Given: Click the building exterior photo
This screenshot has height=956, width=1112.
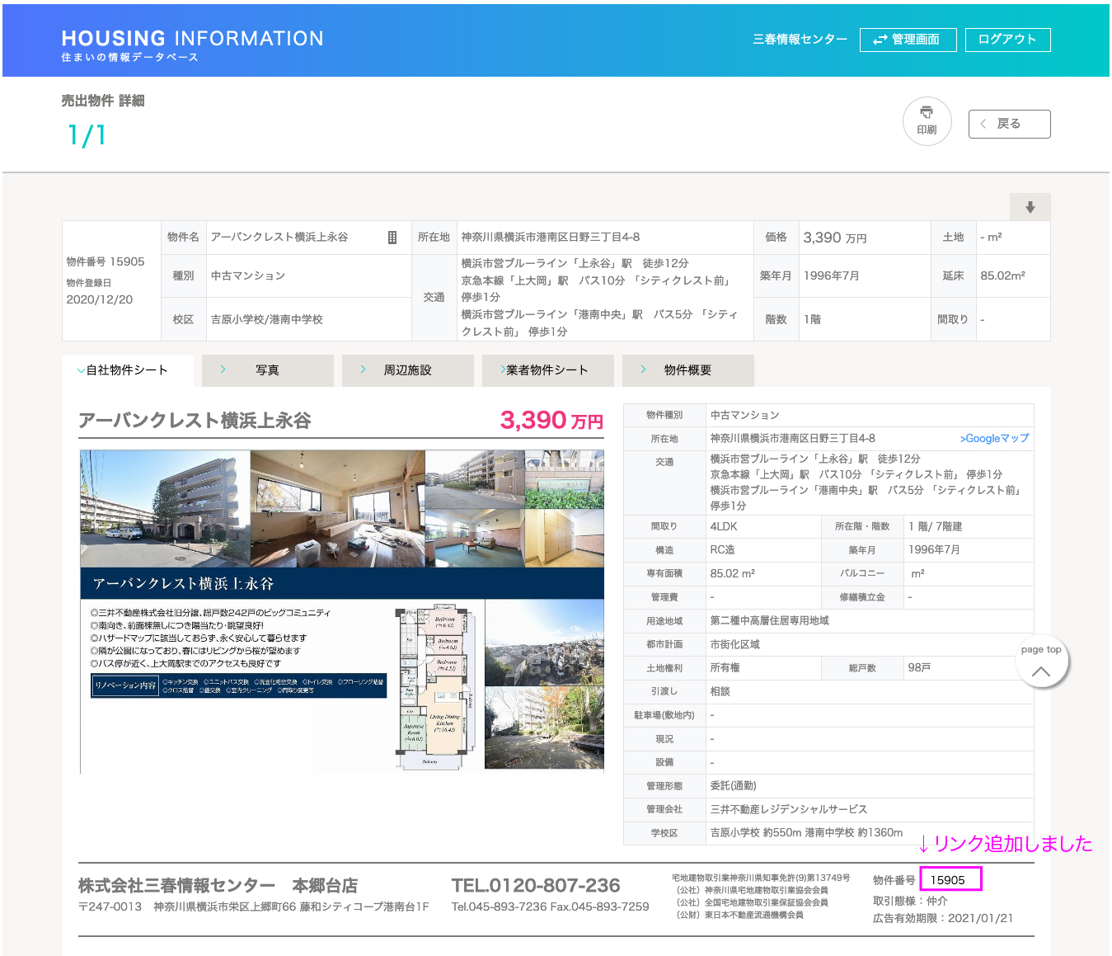Looking at the screenshot, I should pos(165,508).
